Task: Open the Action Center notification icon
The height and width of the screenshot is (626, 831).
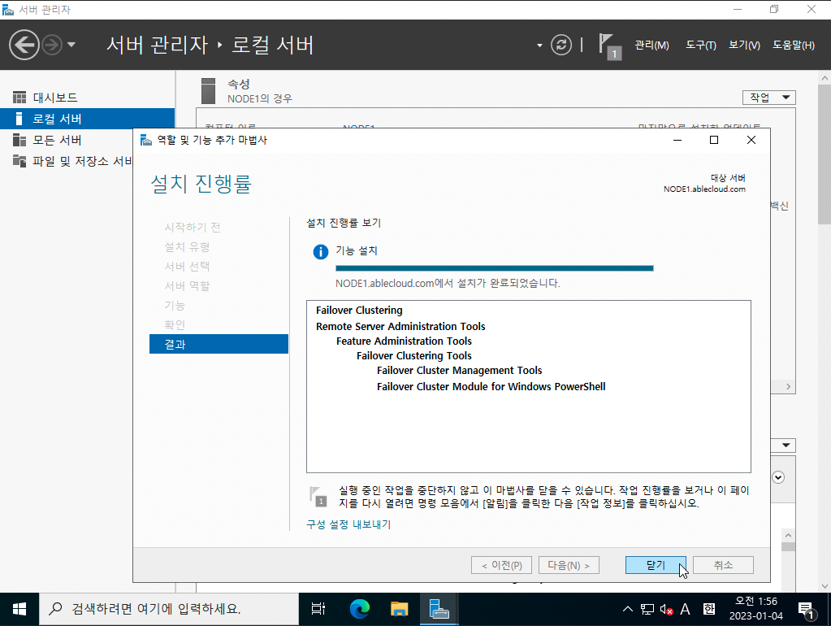Action: [x=807, y=610]
